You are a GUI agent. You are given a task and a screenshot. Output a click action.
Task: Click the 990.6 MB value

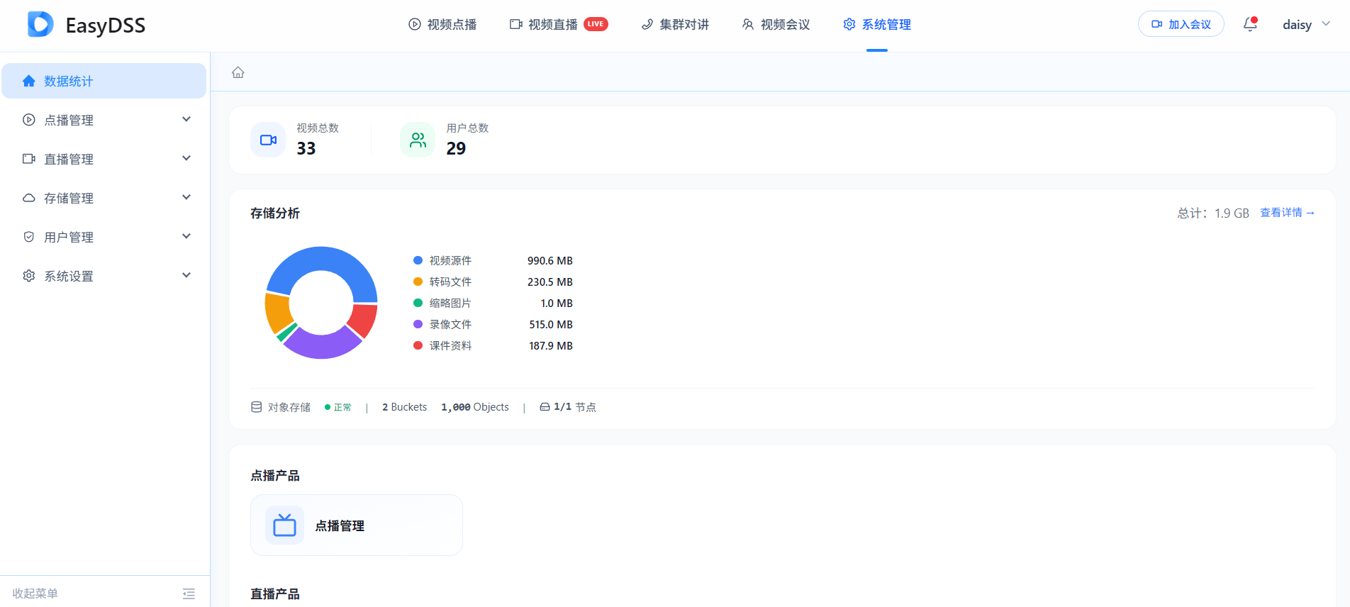click(x=550, y=261)
